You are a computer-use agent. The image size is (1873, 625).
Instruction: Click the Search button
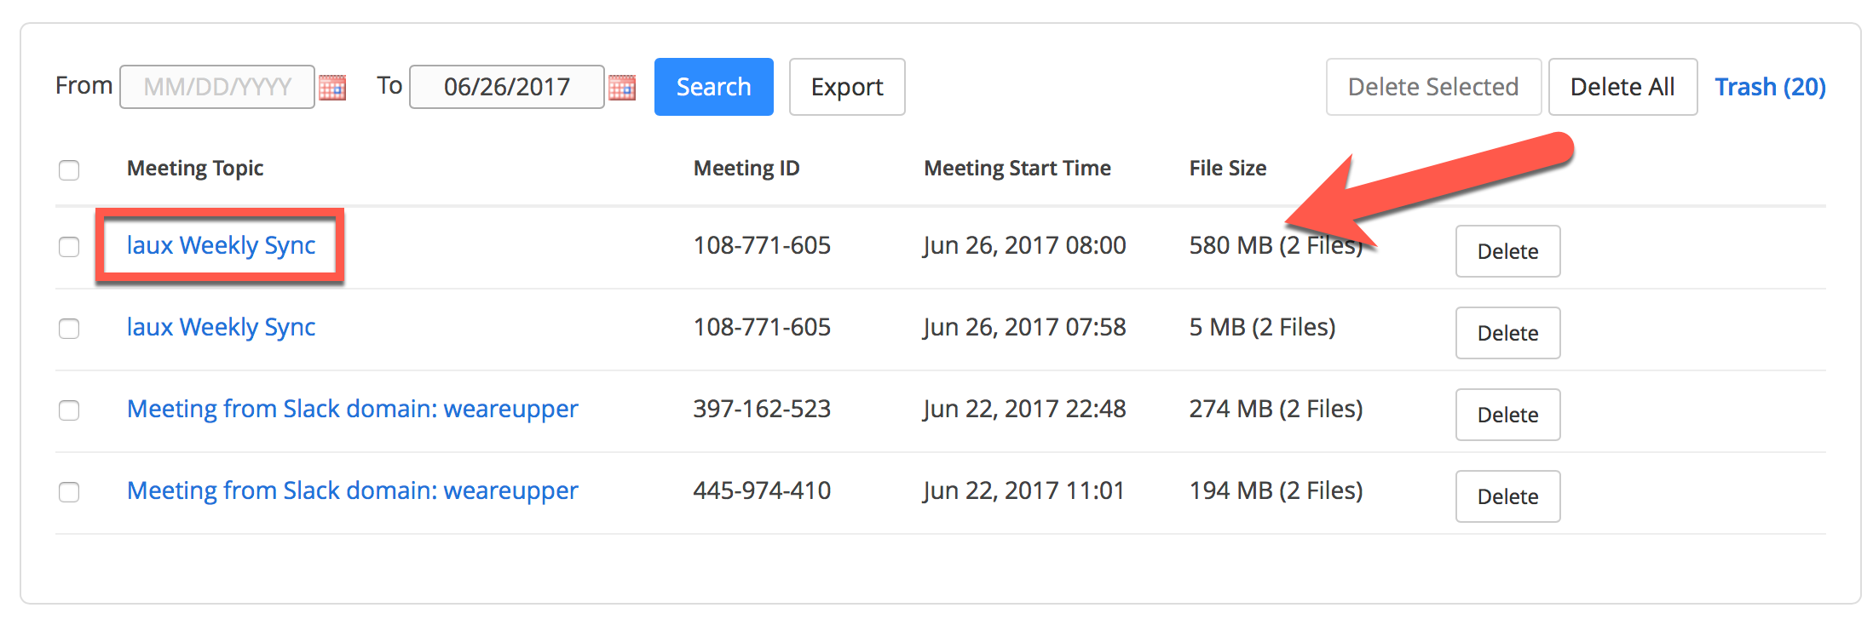pyautogui.click(x=713, y=86)
